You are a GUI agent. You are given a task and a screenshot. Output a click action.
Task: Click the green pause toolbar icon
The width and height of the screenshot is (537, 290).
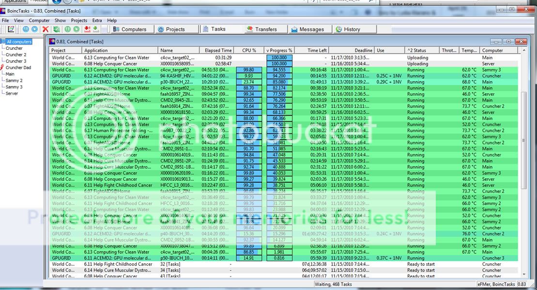point(67,29)
